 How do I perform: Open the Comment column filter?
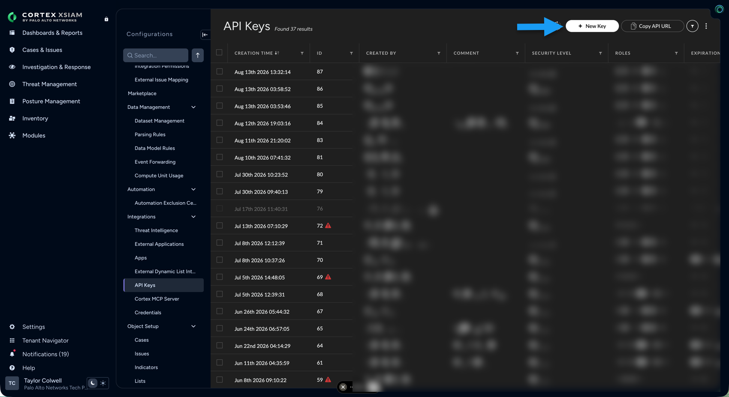(518, 54)
